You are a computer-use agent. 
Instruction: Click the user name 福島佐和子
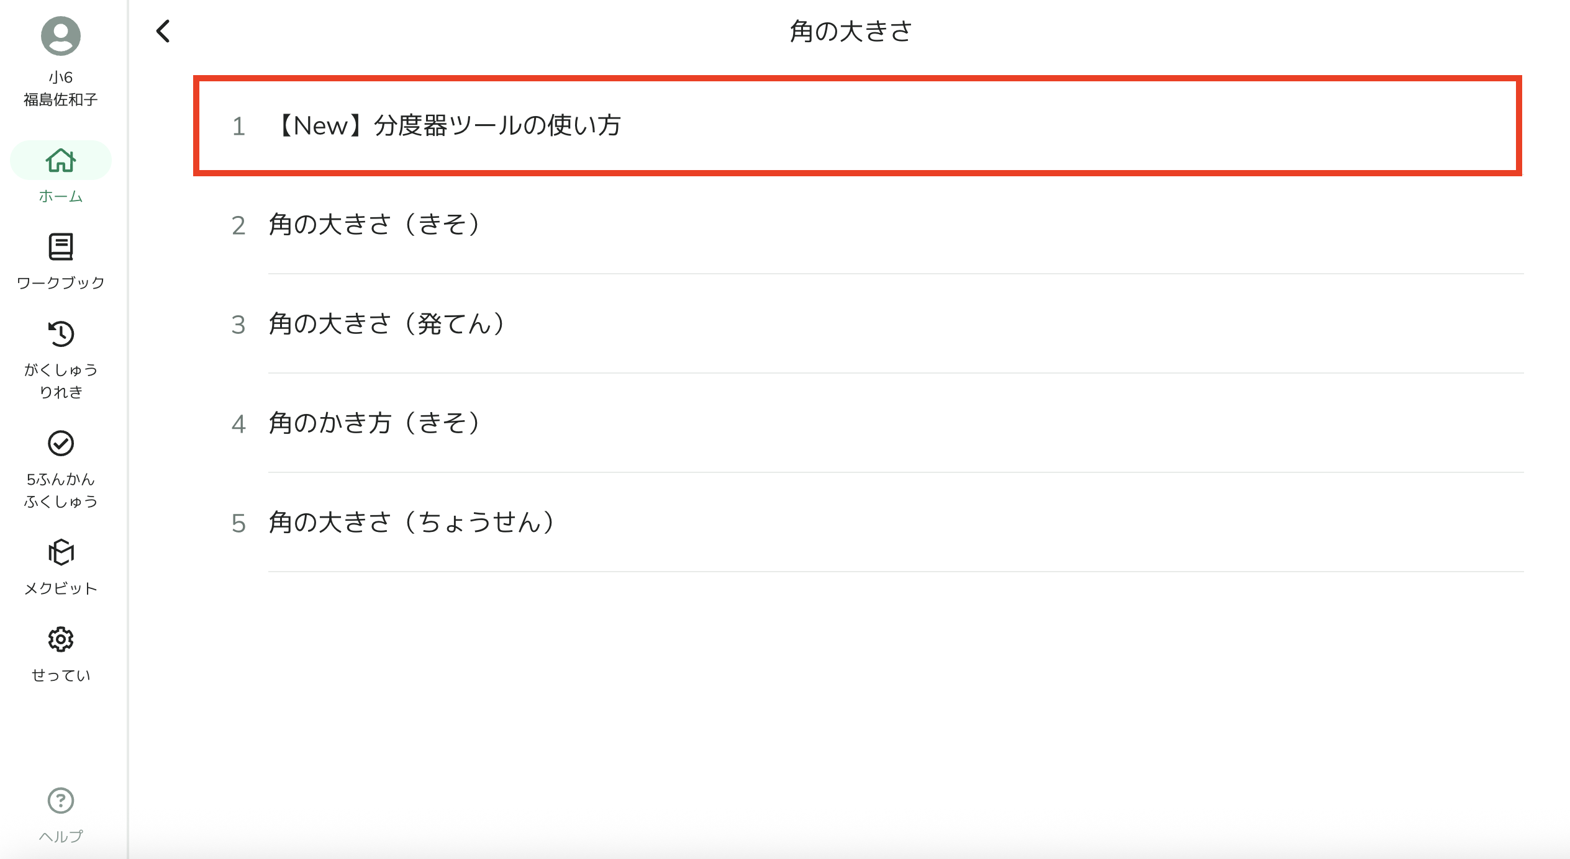pos(61,99)
